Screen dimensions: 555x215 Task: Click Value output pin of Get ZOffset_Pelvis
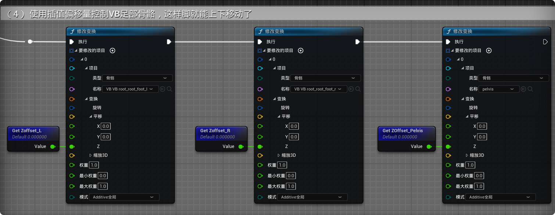pos(429,147)
